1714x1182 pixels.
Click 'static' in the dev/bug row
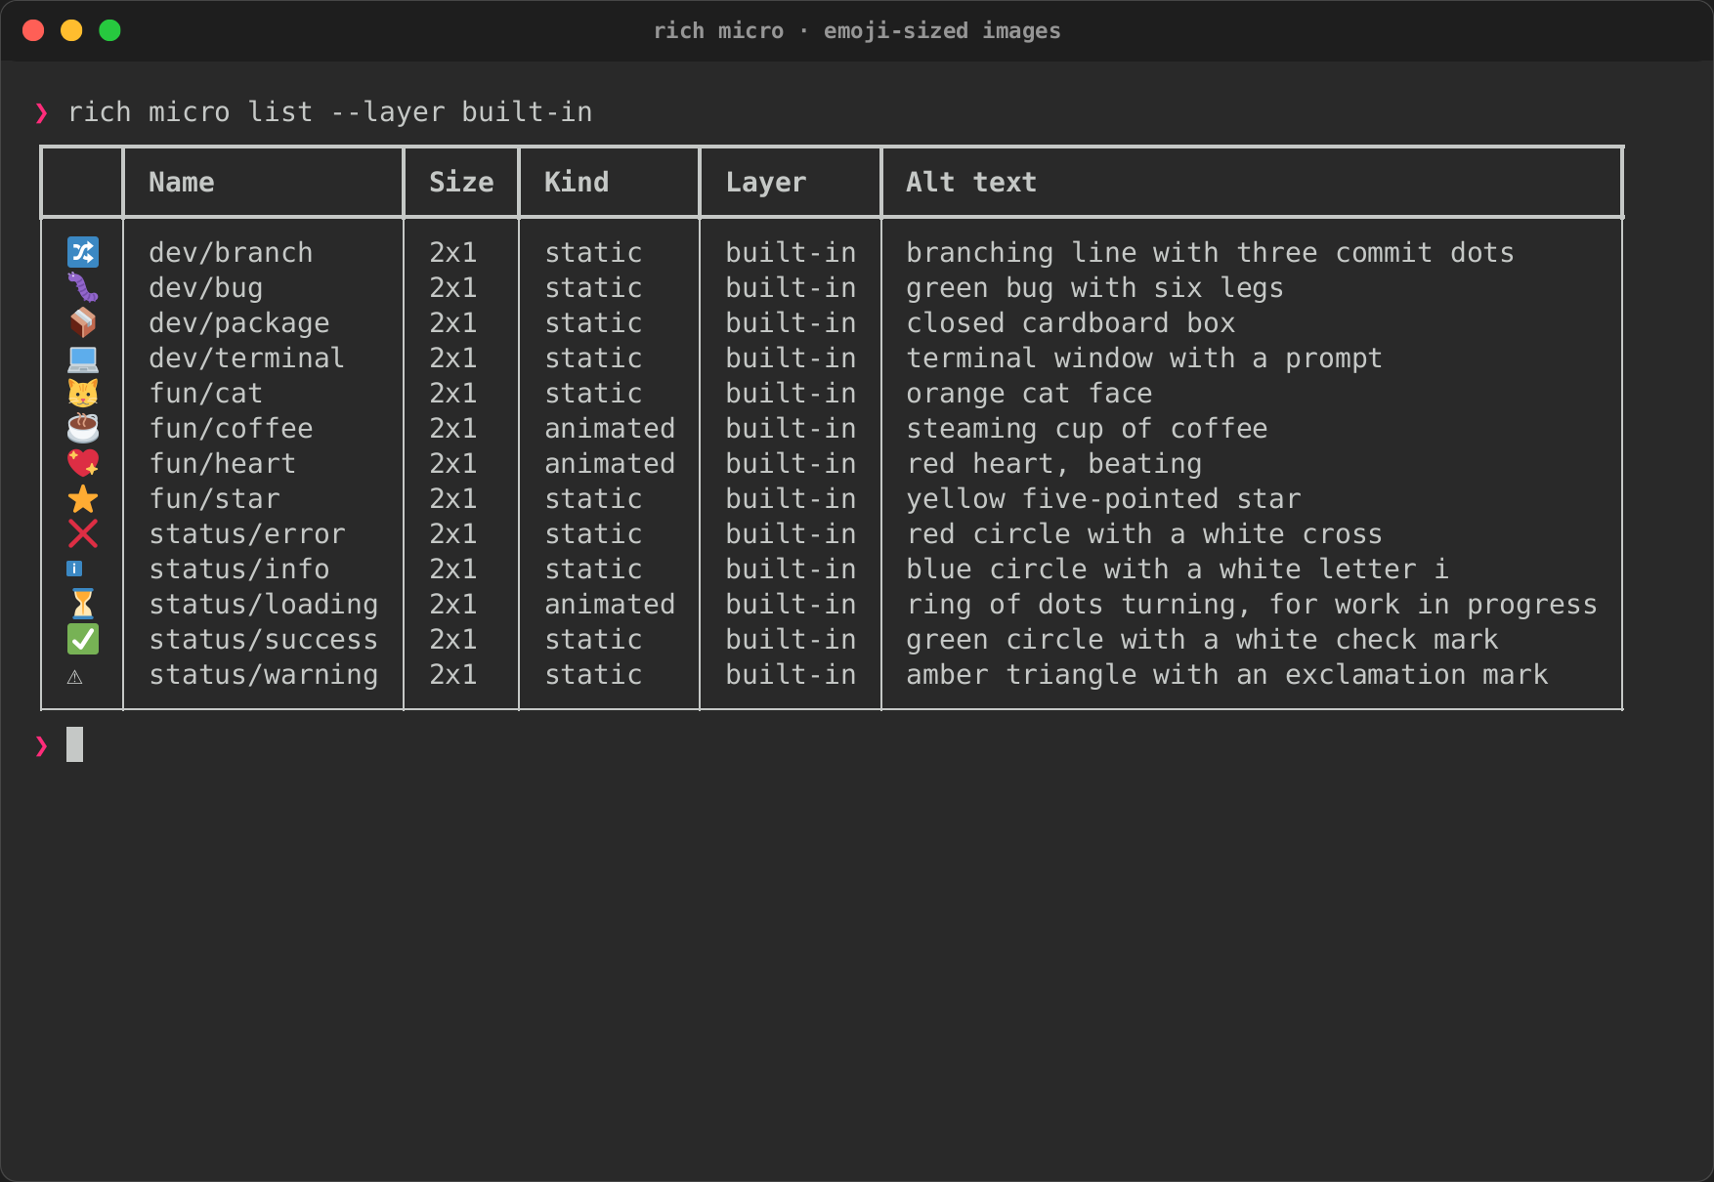[593, 287]
